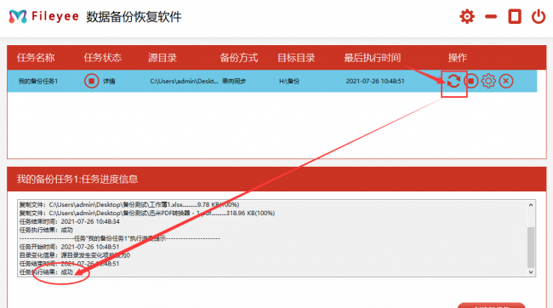Stop the task via 操作 column stop icon

(x=470, y=81)
